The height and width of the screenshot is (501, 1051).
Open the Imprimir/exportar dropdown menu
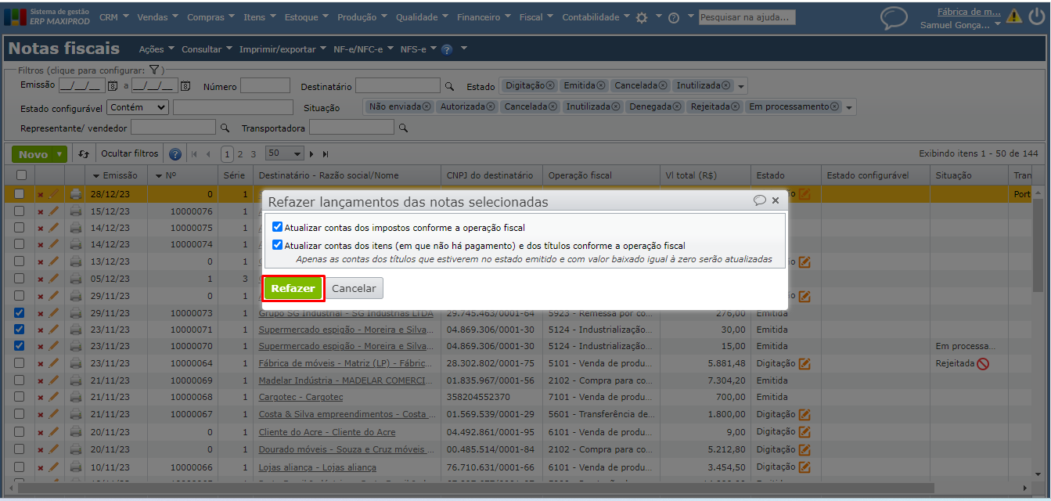283,49
